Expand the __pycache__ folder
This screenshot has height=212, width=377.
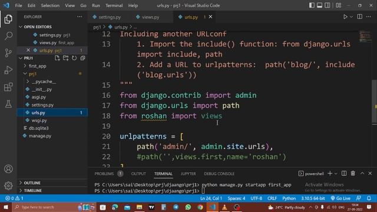click(52, 81)
